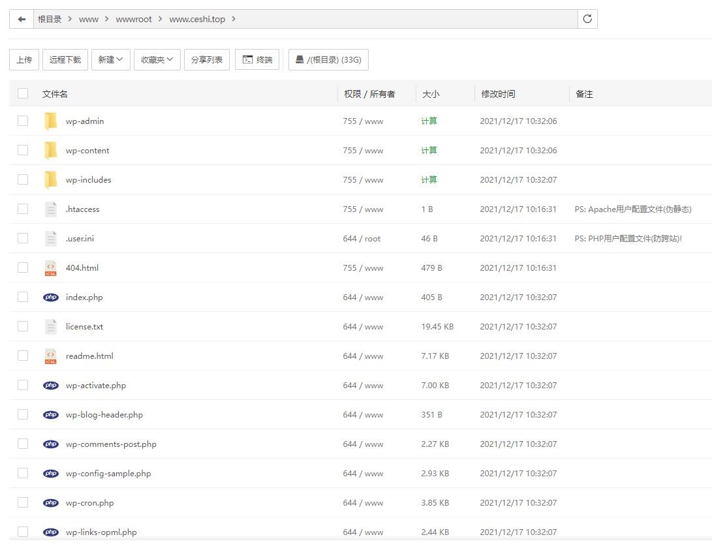This screenshot has height=550, width=712.
Task: Open the root disk /(根目录) (33G) button
Action: click(328, 59)
